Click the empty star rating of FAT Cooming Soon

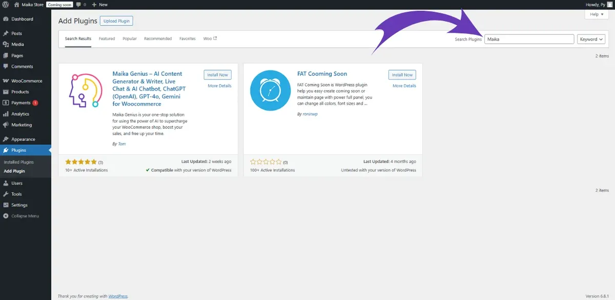(x=266, y=162)
